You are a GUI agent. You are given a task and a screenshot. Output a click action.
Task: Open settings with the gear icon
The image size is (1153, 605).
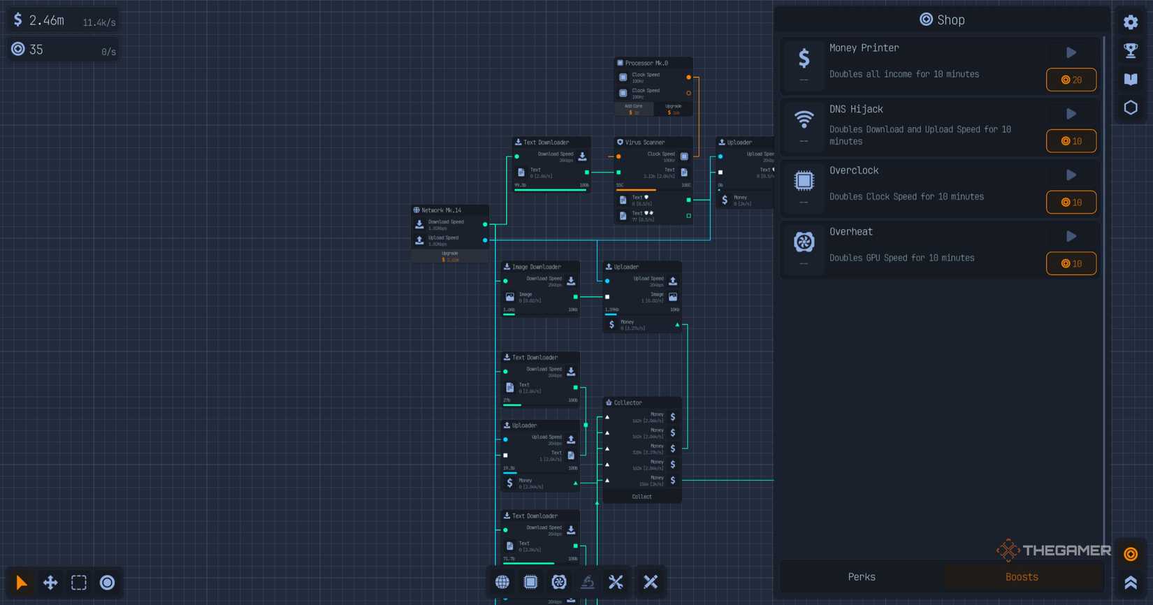pyautogui.click(x=1131, y=22)
